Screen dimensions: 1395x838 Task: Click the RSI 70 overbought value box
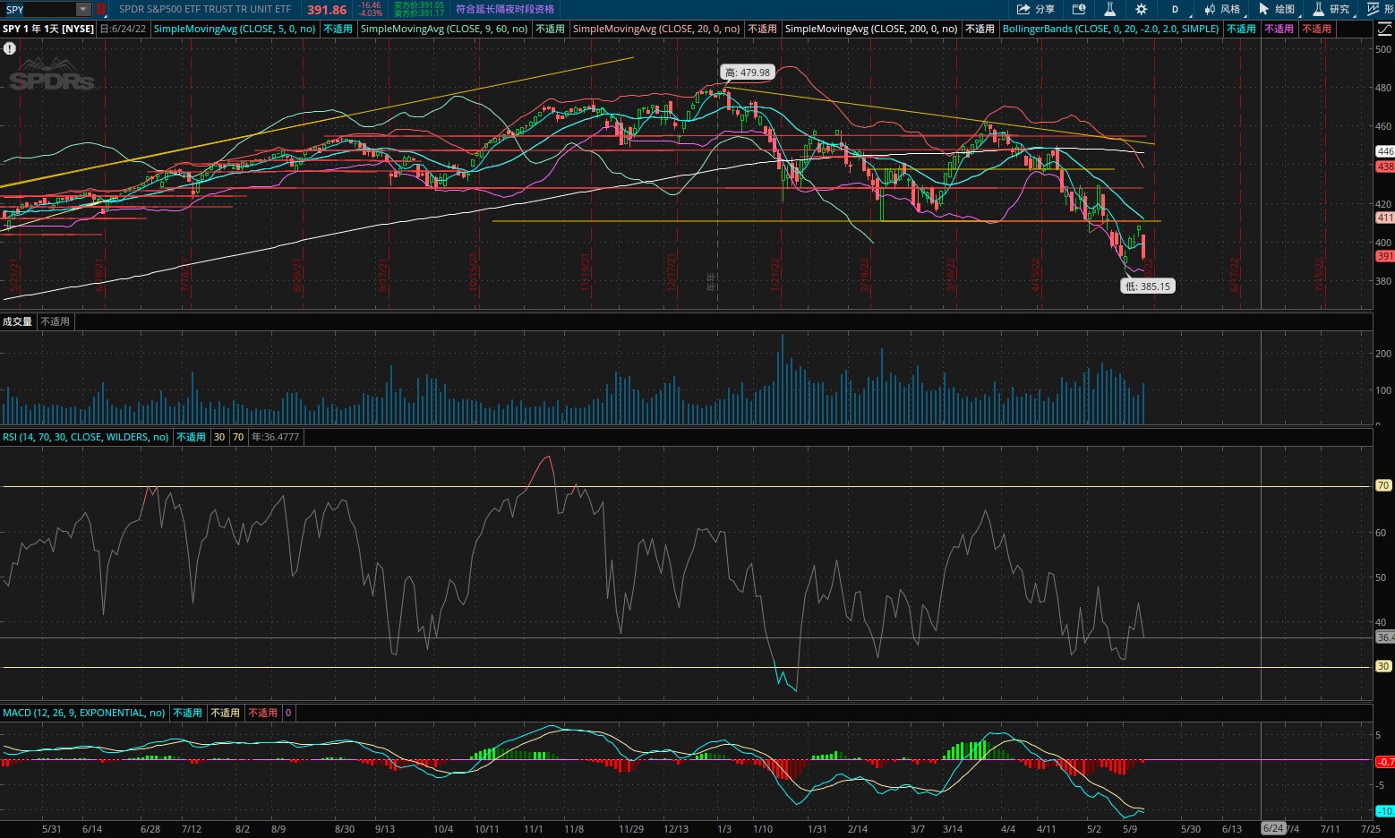[238, 437]
